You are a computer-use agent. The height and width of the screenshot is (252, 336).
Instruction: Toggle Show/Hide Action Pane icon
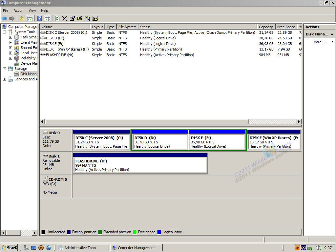(x=47, y=19)
